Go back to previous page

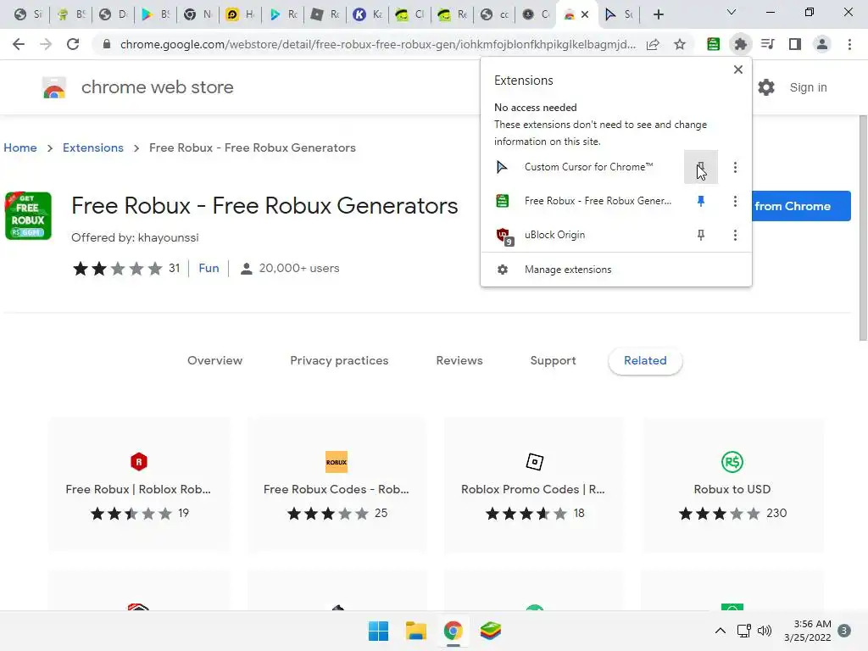[19, 44]
